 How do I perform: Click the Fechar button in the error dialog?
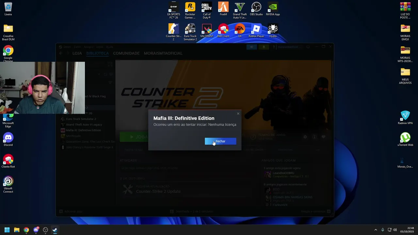[x=220, y=141]
